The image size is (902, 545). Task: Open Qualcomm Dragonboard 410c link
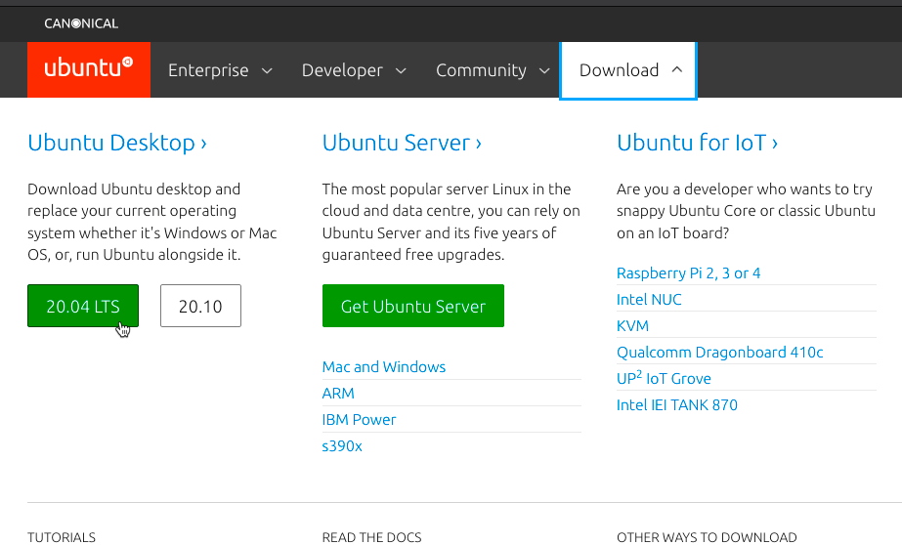click(719, 353)
